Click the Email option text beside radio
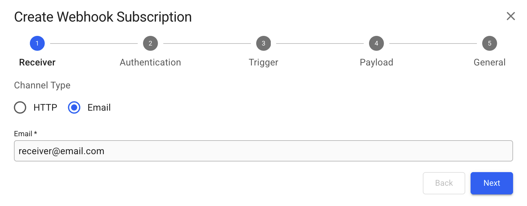Viewport: 527px width, 206px height. click(99, 108)
